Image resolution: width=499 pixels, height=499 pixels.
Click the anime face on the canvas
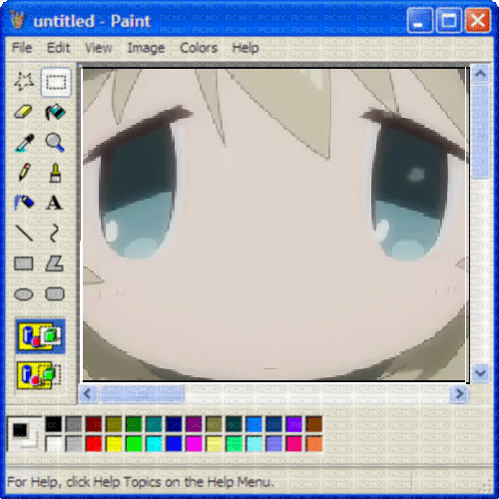coord(273,225)
